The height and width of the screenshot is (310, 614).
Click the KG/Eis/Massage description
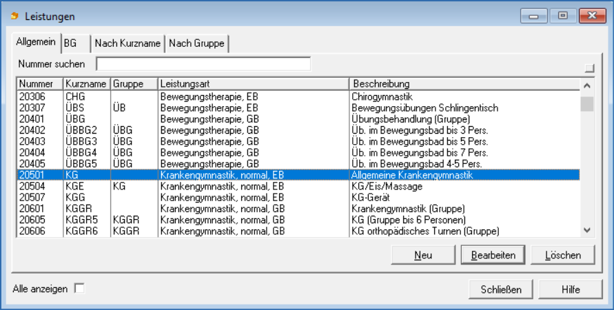tap(387, 186)
